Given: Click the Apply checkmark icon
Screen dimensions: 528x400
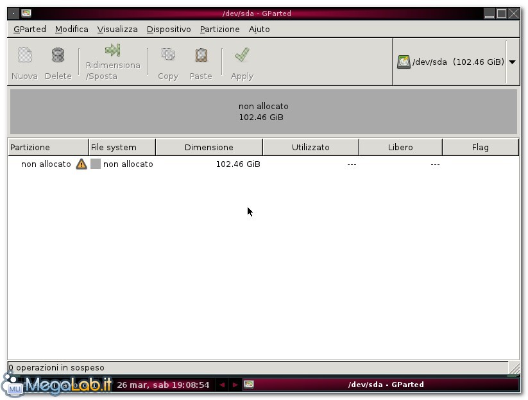Looking at the screenshot, I should pyautogui.click(x=242, y=55).
